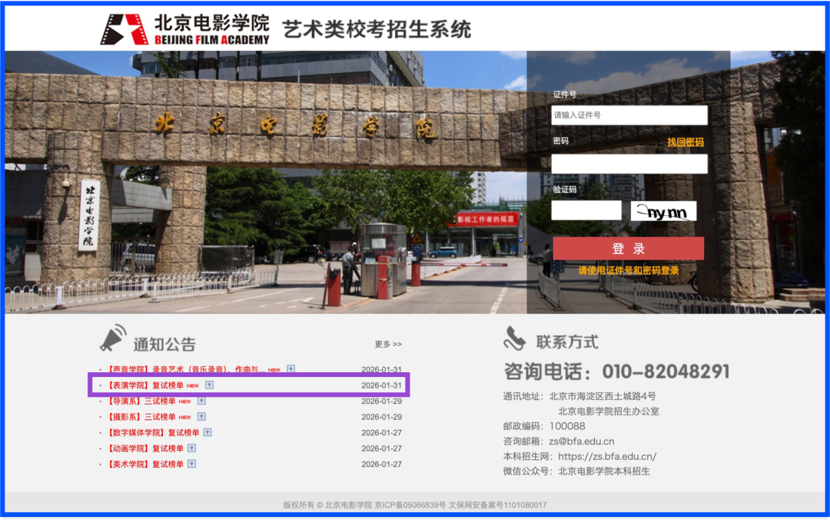Click the 通讯地址 北京市海淀区西土城路4号 line
Viewport: 830px width, 520px height.
pyautogui.click(x=579, y=396)
